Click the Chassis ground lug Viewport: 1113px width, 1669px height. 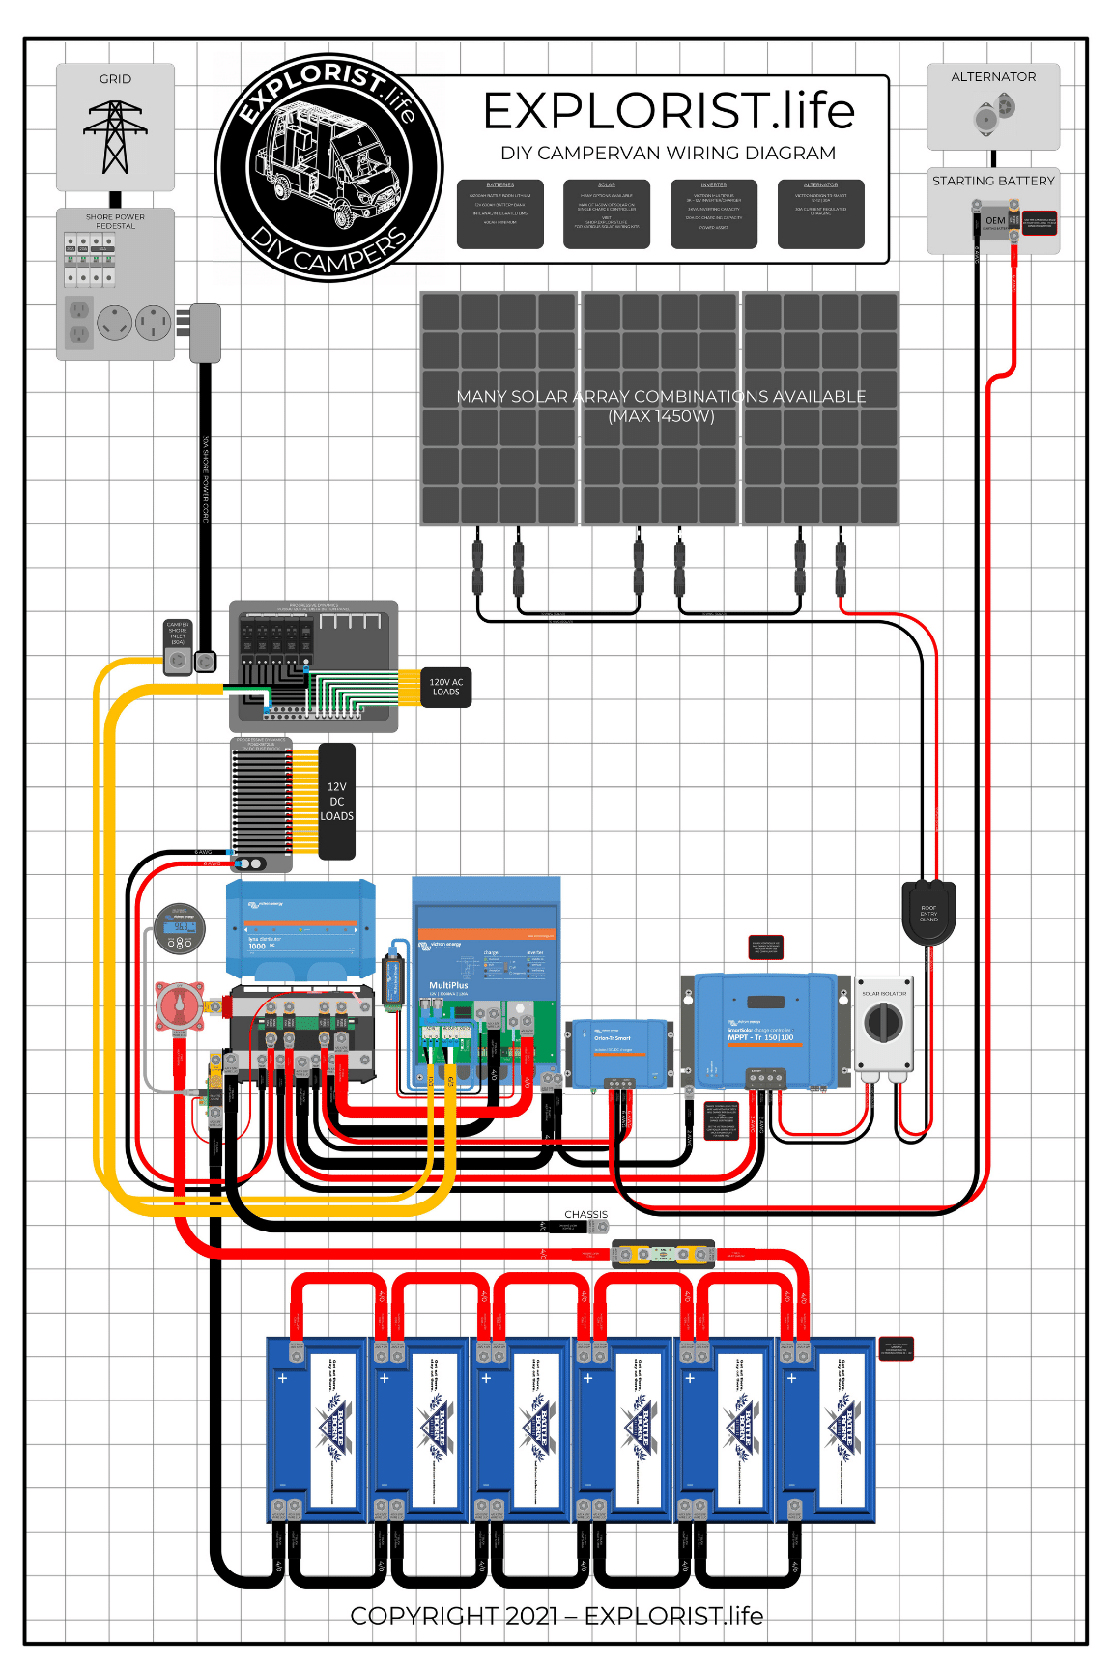tap(598, 1227)
